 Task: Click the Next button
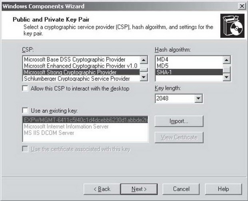coord(139,189)
